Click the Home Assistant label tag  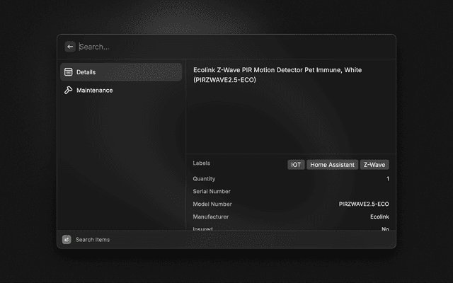pyautogui.click(x=332, y=165)
